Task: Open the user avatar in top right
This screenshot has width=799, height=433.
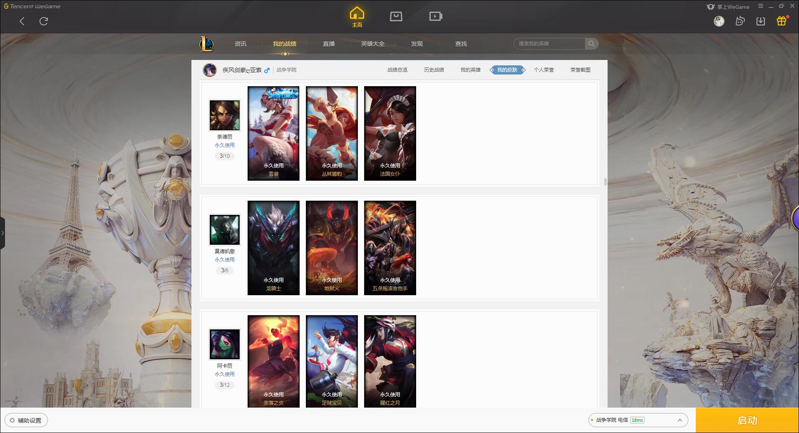Action: 719,21
